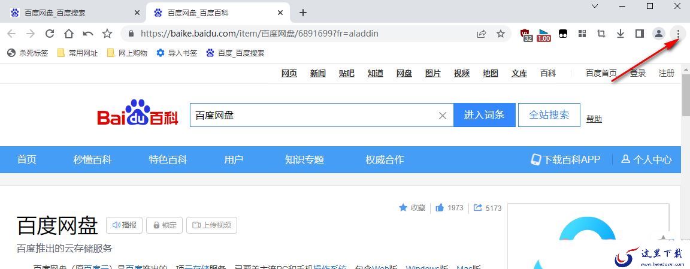This screenshot has height=269, width=690.
Task: Click the 文库 link
Action: [x=519, y=74]
